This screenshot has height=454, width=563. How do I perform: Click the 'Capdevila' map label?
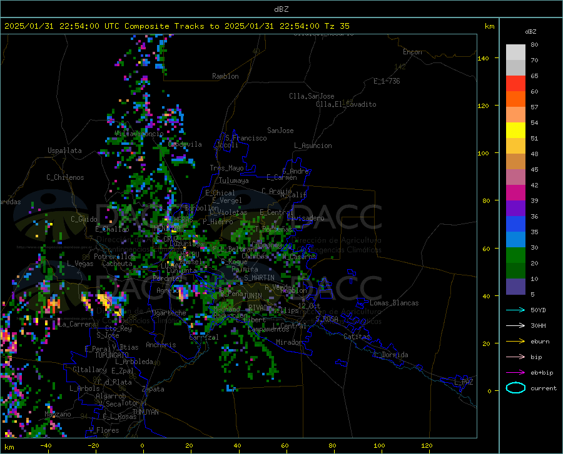pos(185,144)
